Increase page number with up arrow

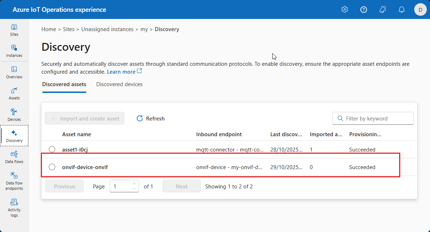(134, 184)
